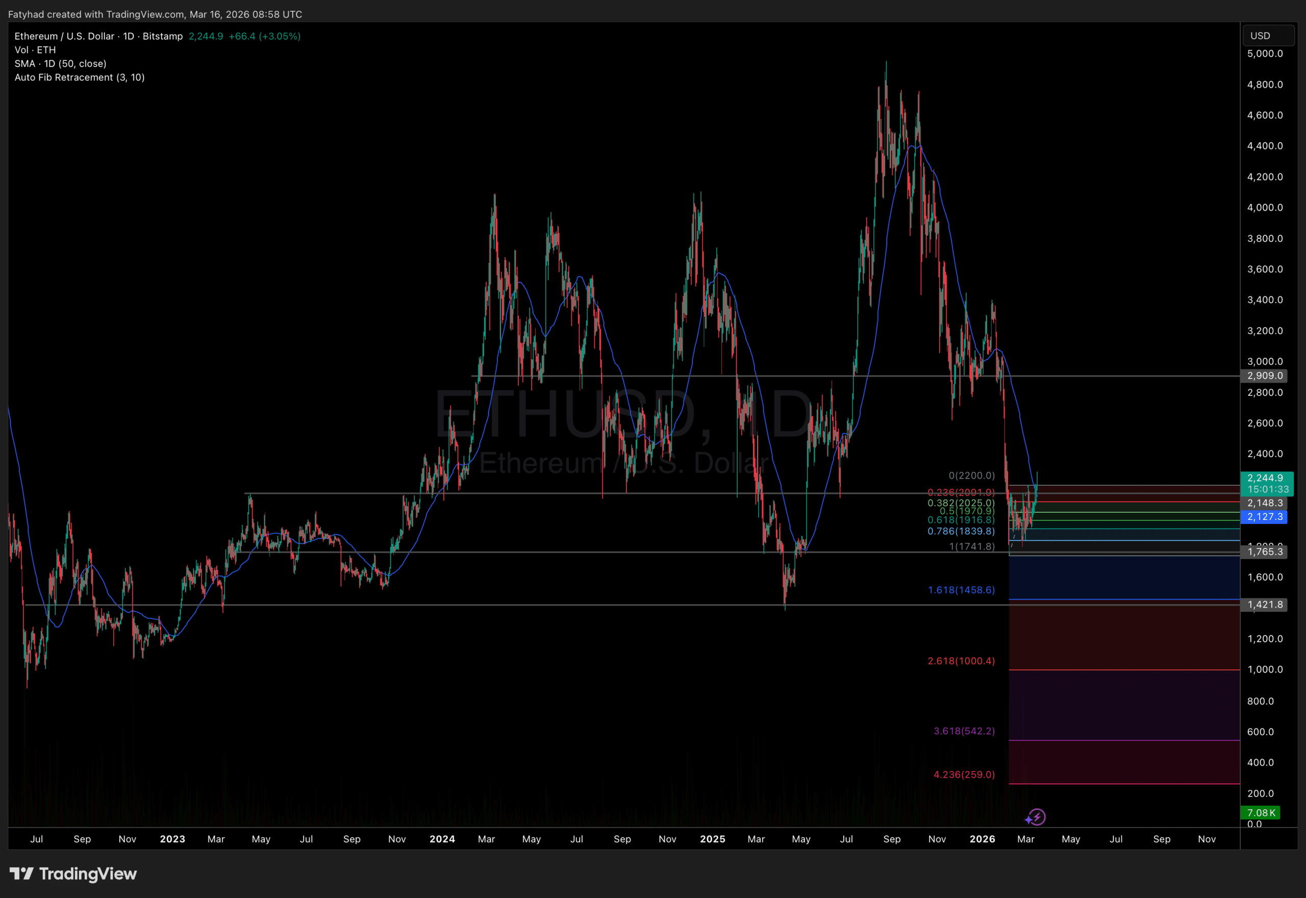Click the countdown timer showing 15:01:33
Image resolution: width=1306 pixels, height=898 pixels.
(x=1267, y=489)
